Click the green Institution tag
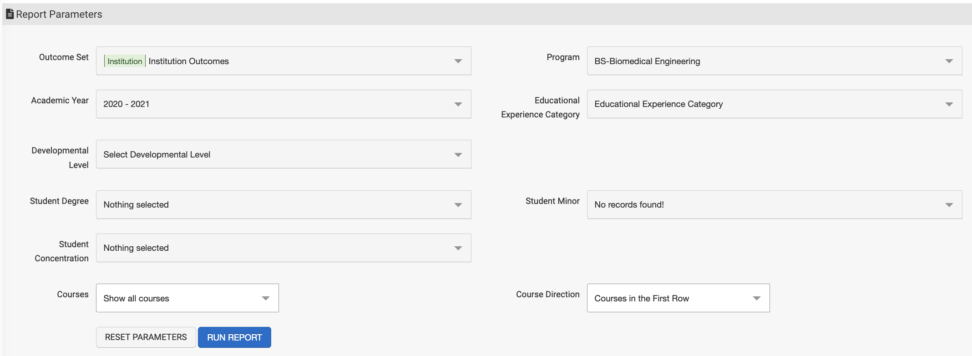972x356 pixels. (x=125, y=61)
